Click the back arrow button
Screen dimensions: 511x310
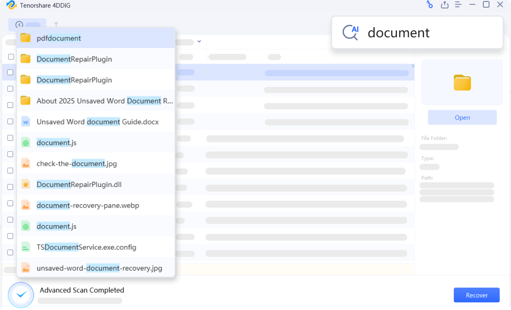tap(19, 25)
